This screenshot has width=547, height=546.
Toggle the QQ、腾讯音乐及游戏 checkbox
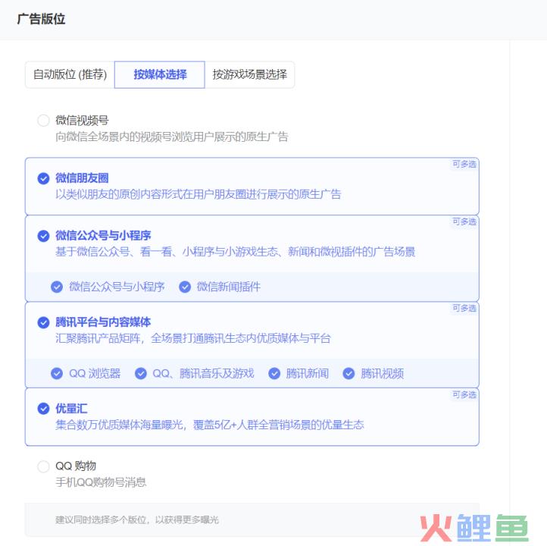pyautogui.click(x=141, y=374)
